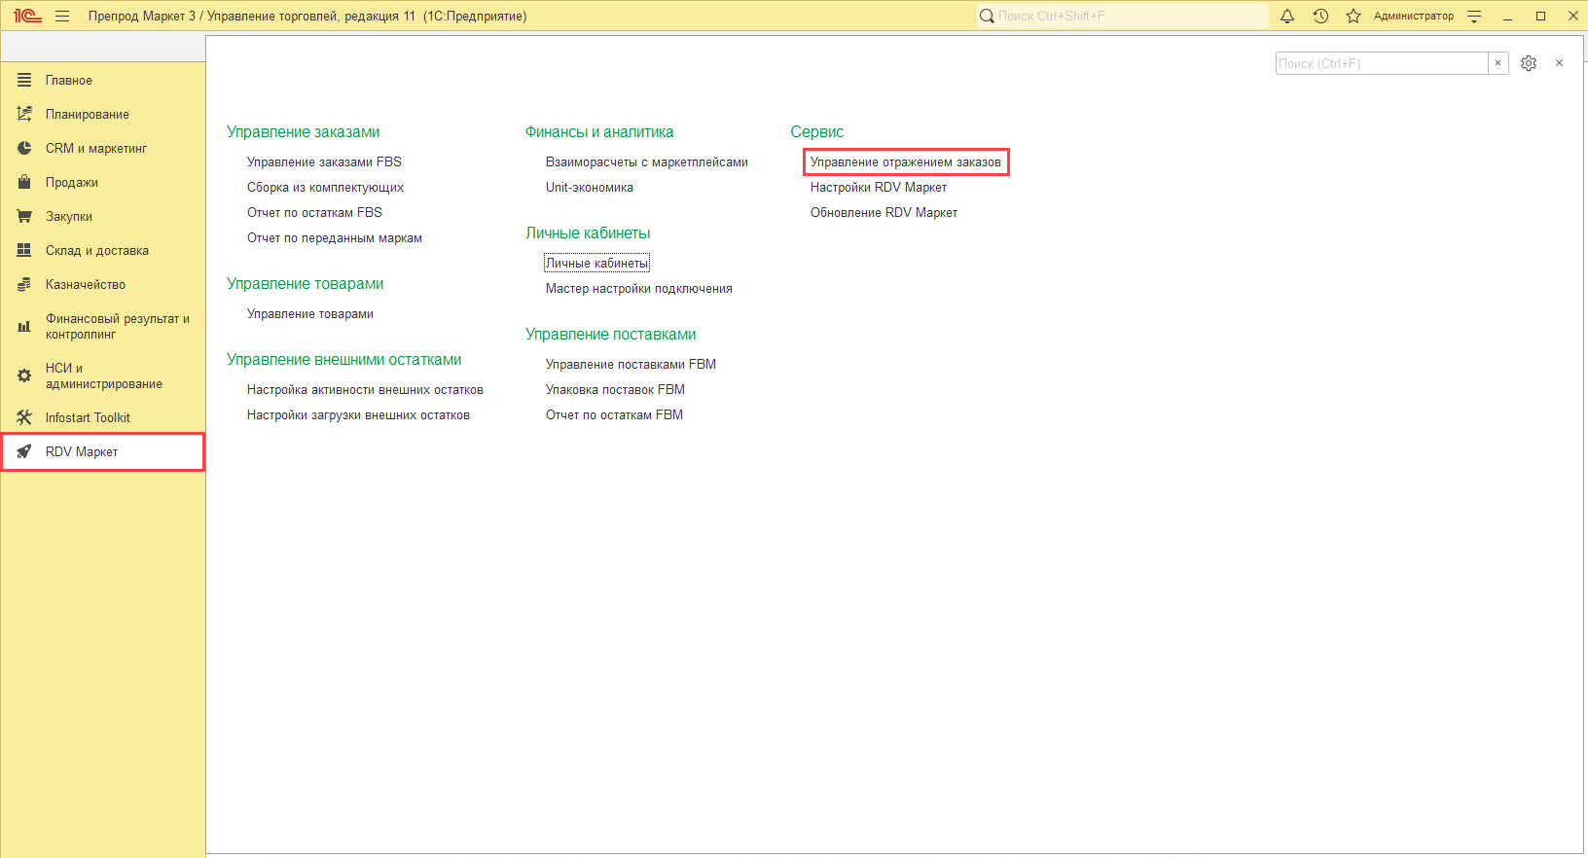
Task: Close the functions menu panel
Action: [1559, 63]
